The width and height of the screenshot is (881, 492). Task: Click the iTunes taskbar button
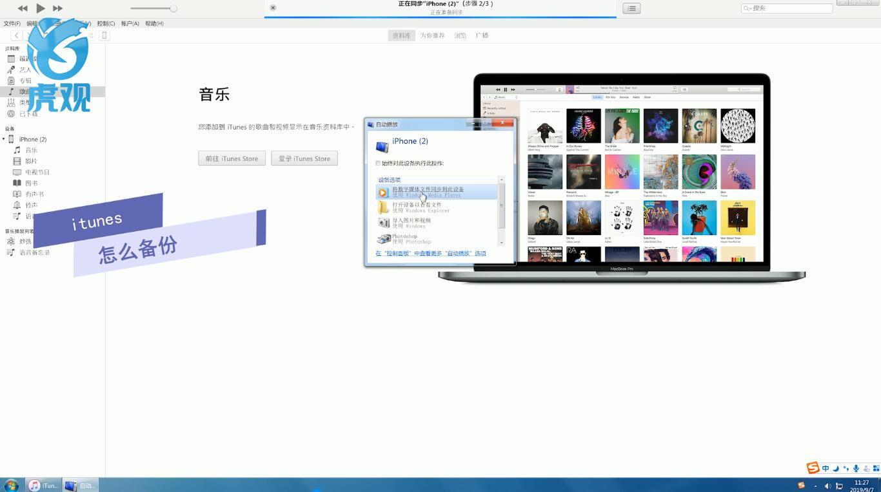43,486
